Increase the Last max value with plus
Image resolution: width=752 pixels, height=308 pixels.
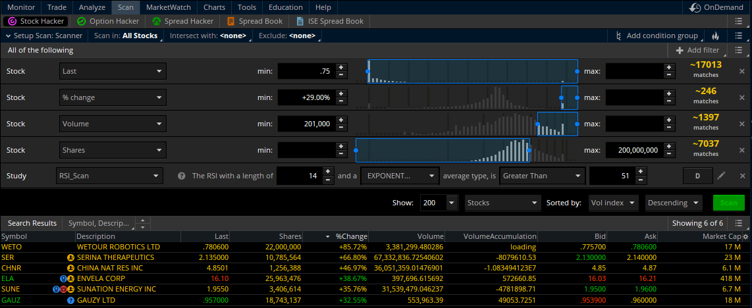click(668, 68)
